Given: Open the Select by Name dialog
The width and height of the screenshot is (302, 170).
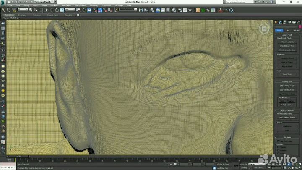Looking at the screenshot, I should [36, 10].
